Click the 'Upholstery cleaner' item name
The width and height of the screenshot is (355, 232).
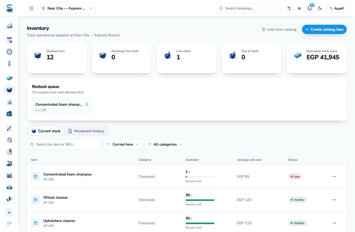pyautogui.click(x=59, y=221)
